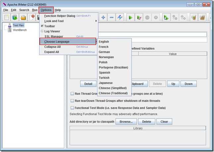Open the Templates toolbar icon
Image resolution: width=214 pixels, height=152 pixels.
pyautogui.click(x=15, y=18)
